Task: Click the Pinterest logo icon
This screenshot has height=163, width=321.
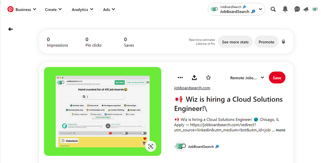Action: (x=11, y=9)
